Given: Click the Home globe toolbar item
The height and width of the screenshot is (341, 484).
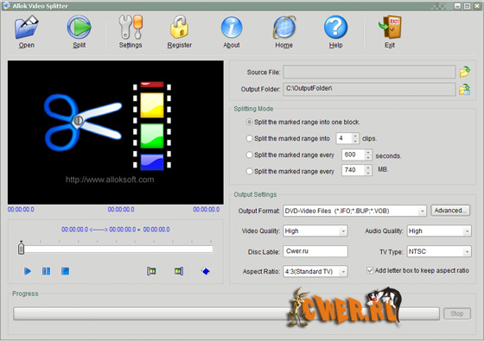Looking at the screenshot, I should point(284,32).
